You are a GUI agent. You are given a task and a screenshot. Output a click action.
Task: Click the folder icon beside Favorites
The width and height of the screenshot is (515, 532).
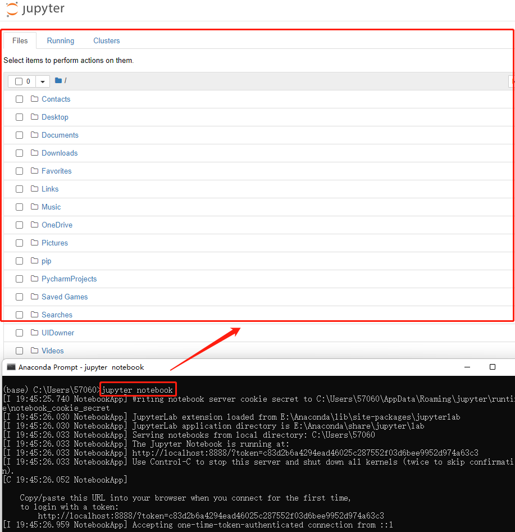point(34,171)
